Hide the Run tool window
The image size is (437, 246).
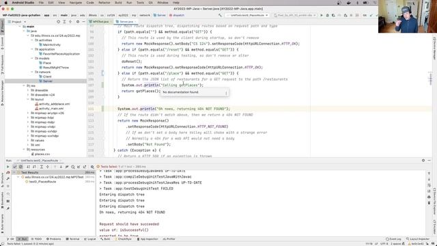point(429,161)
